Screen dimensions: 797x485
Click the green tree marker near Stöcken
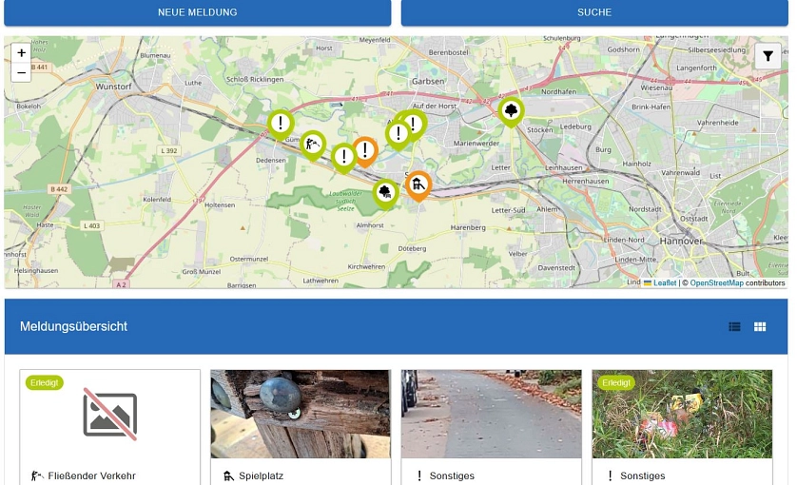[x=512, y=111]
